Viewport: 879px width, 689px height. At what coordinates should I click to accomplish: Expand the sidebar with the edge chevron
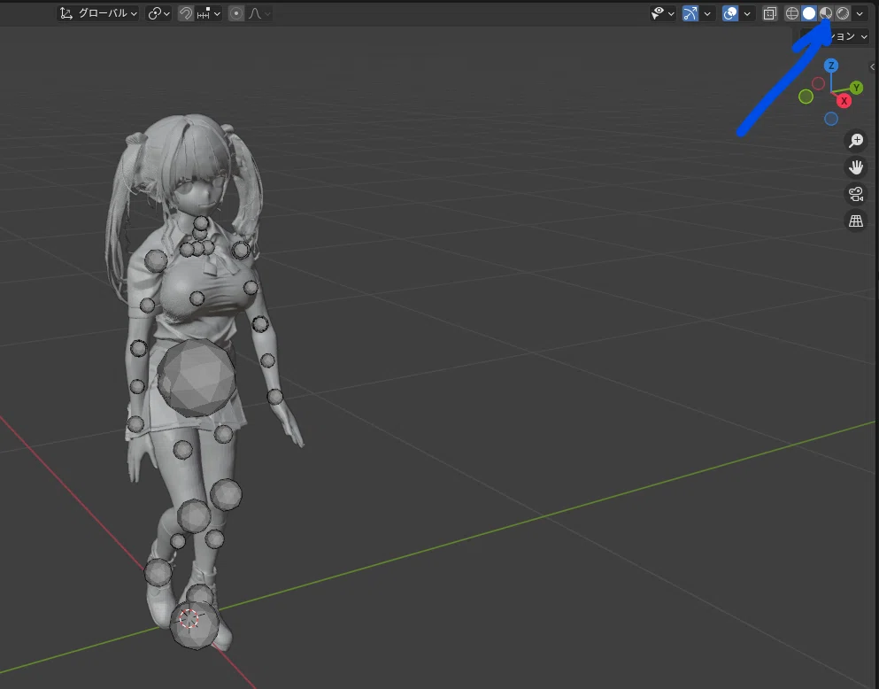(x=872, y=67)
